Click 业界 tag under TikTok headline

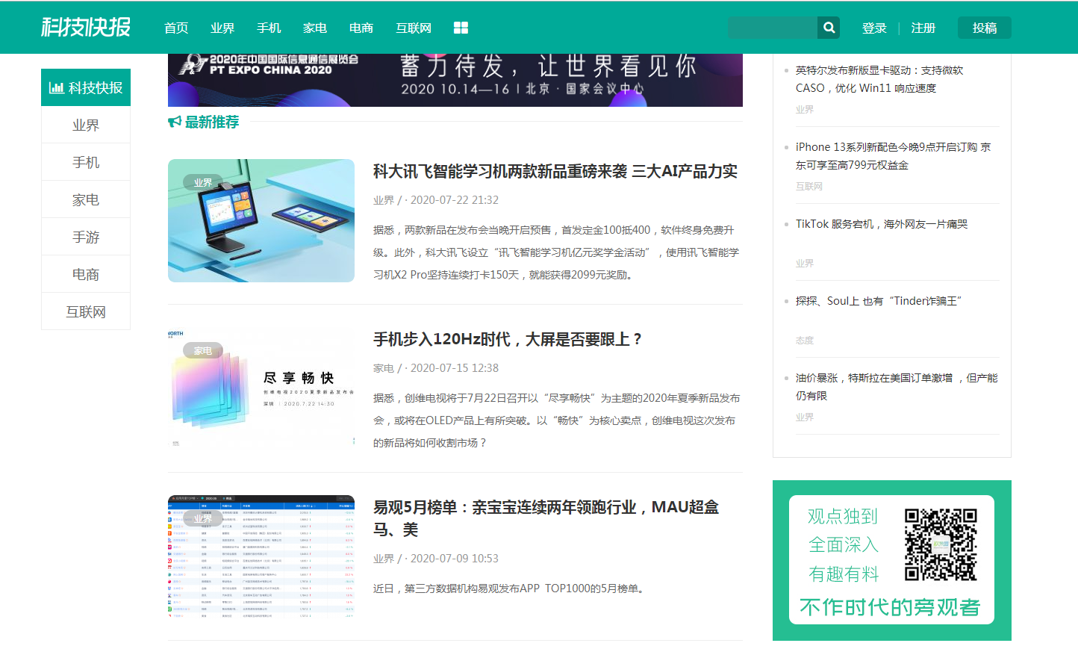805,264
